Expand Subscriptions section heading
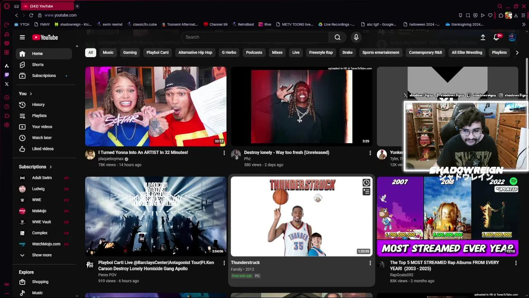 point(36,167)
